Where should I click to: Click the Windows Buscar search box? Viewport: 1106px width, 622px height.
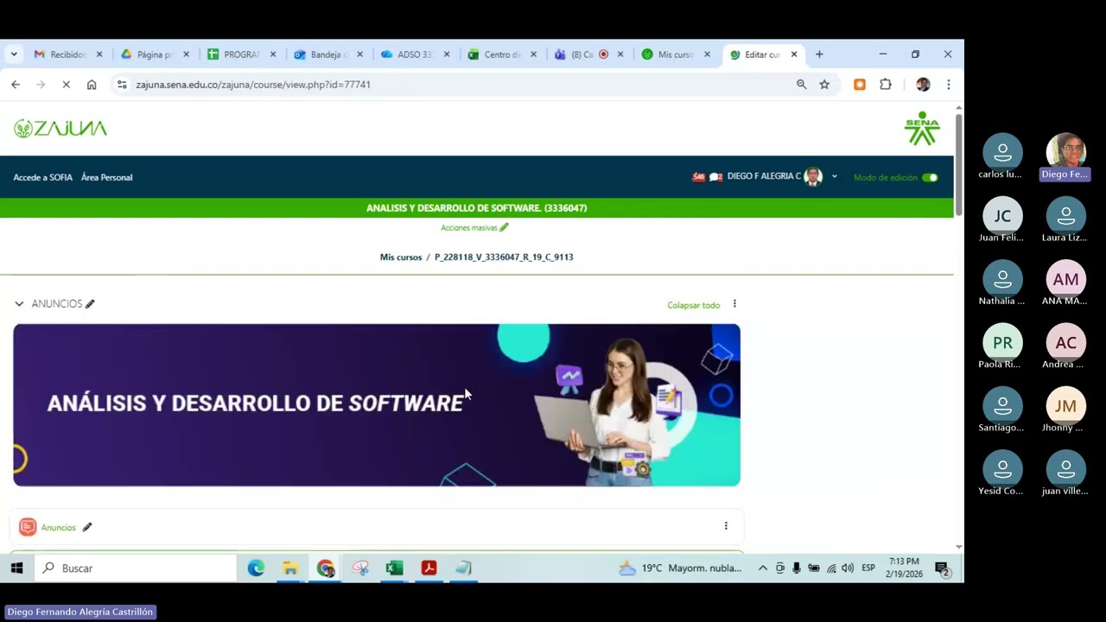point(136,568)
